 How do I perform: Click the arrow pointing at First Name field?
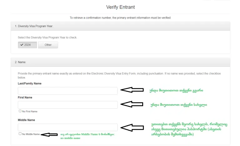tap(132, 104)
